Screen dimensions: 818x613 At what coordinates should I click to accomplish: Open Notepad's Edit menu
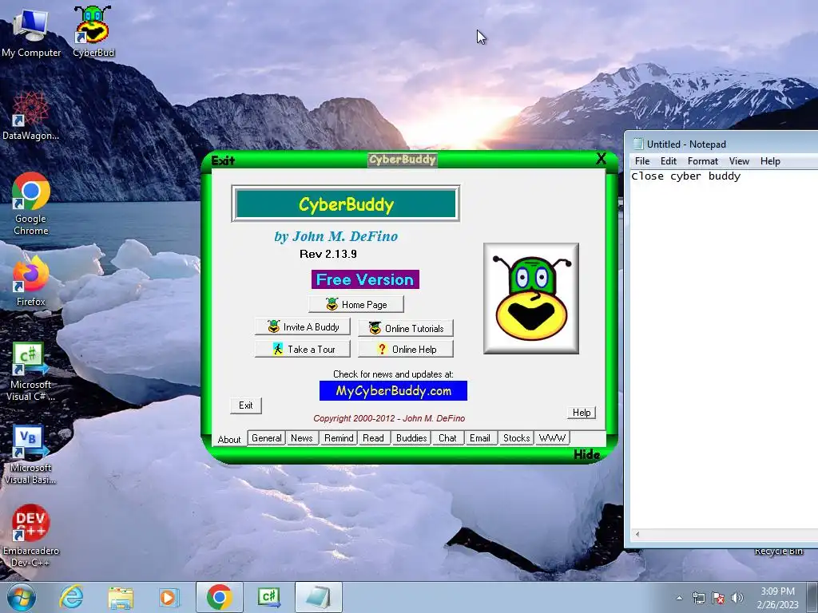pyautogui.click(x=669, y=161)
